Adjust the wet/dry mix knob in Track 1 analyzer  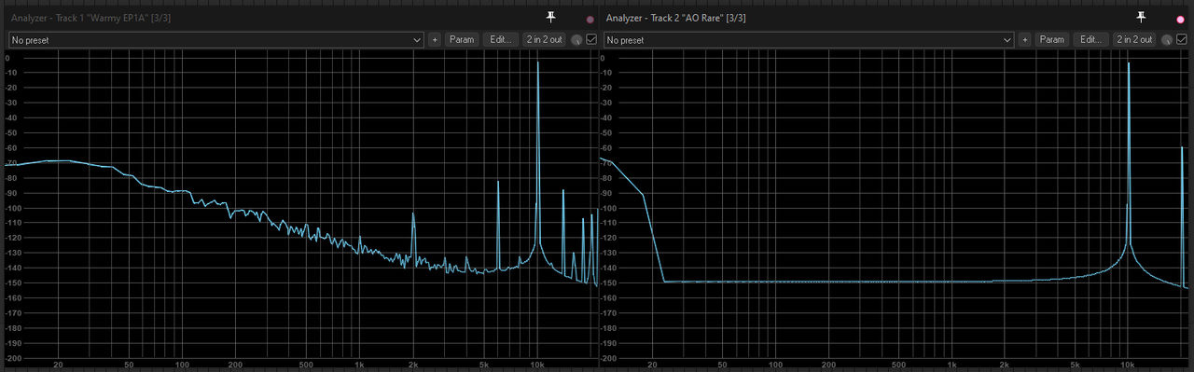(576, 40)
